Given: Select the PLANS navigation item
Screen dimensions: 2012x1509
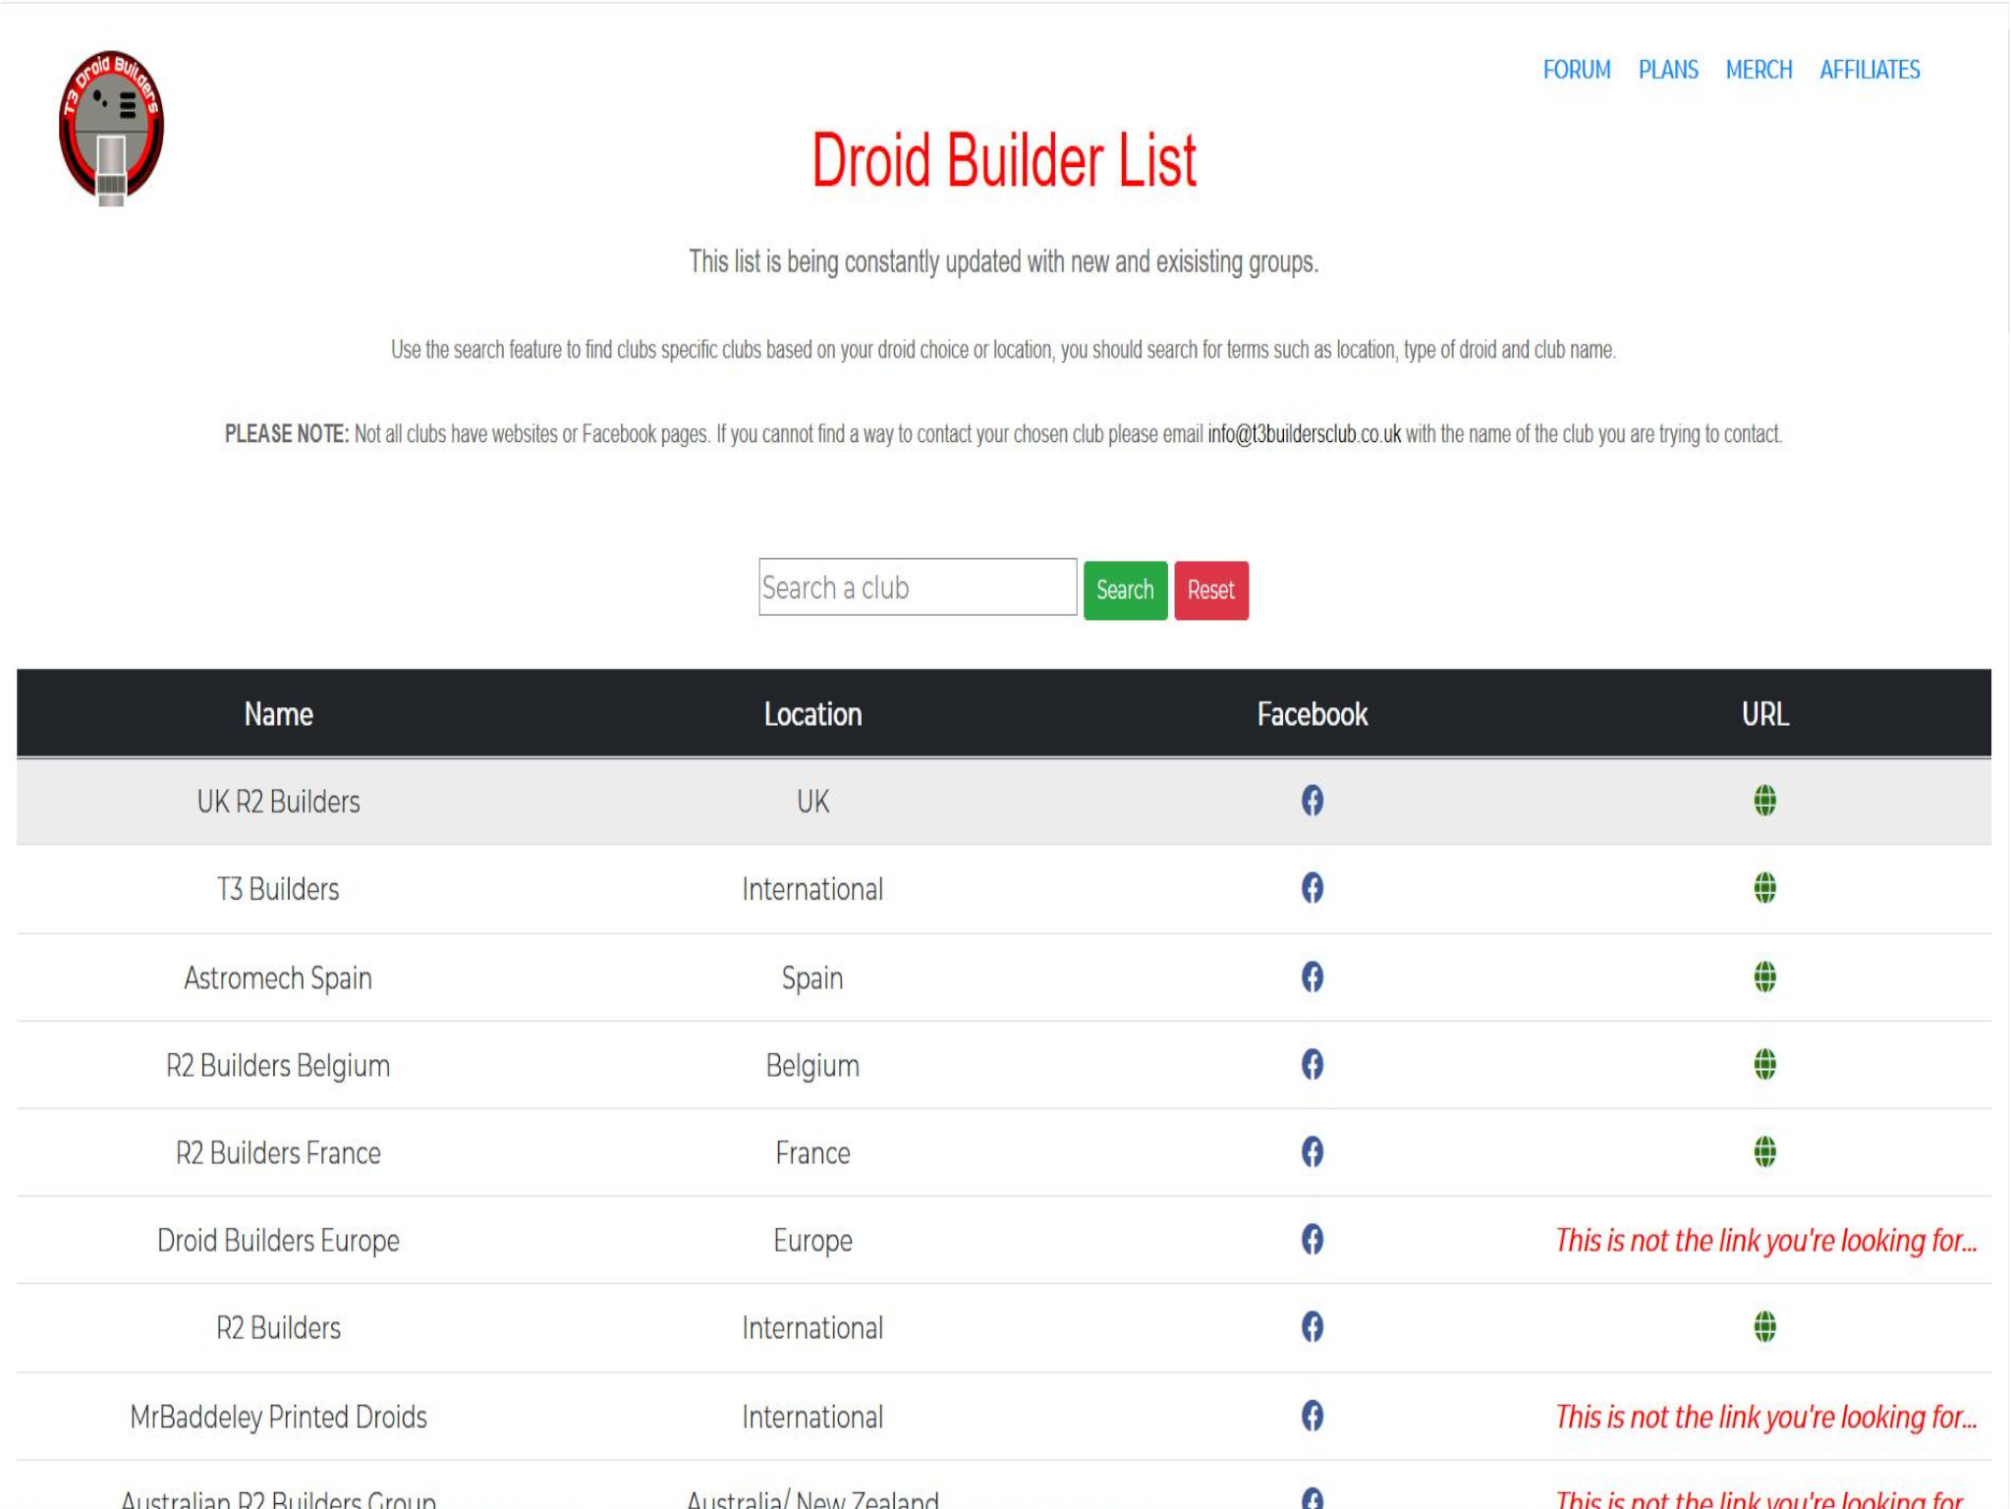Looking at the screenshot, I should coord(1668,68).
